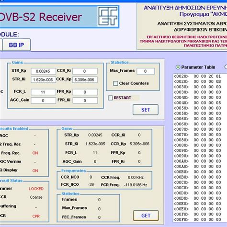The height and width of the screenshot is (227, 227).
Task: Click the DVB-S2 Receiver title banner
Action: tap(59, 17)
